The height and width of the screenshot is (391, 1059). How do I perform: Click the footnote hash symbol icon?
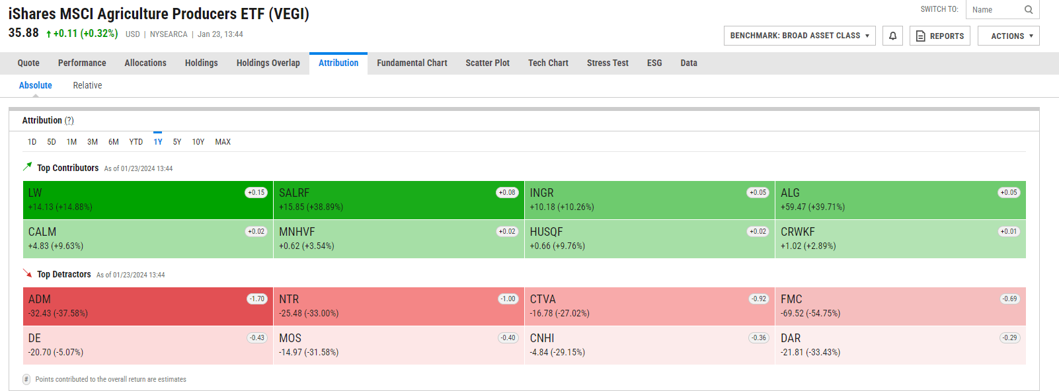click(x=26, y=379)
